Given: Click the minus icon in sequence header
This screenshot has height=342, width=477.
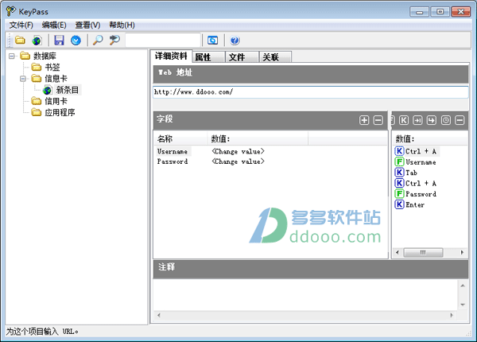Looking at the screenshot, I should [x=460, y=120].
